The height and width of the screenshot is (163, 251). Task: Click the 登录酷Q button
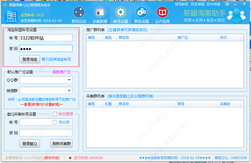pos(30,143)
